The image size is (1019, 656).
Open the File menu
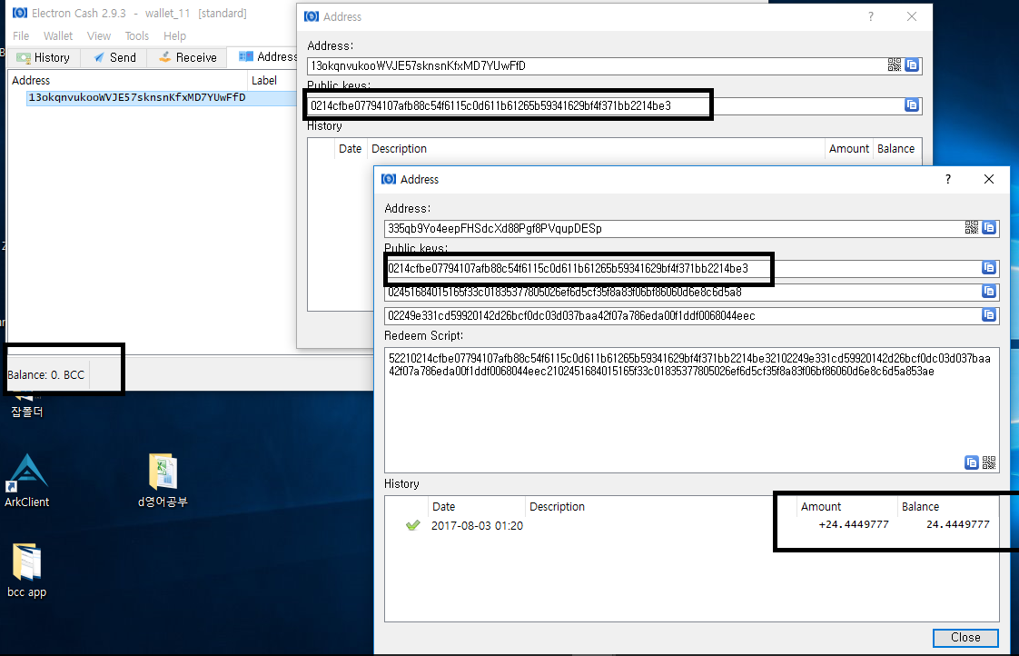click(21, 35)
